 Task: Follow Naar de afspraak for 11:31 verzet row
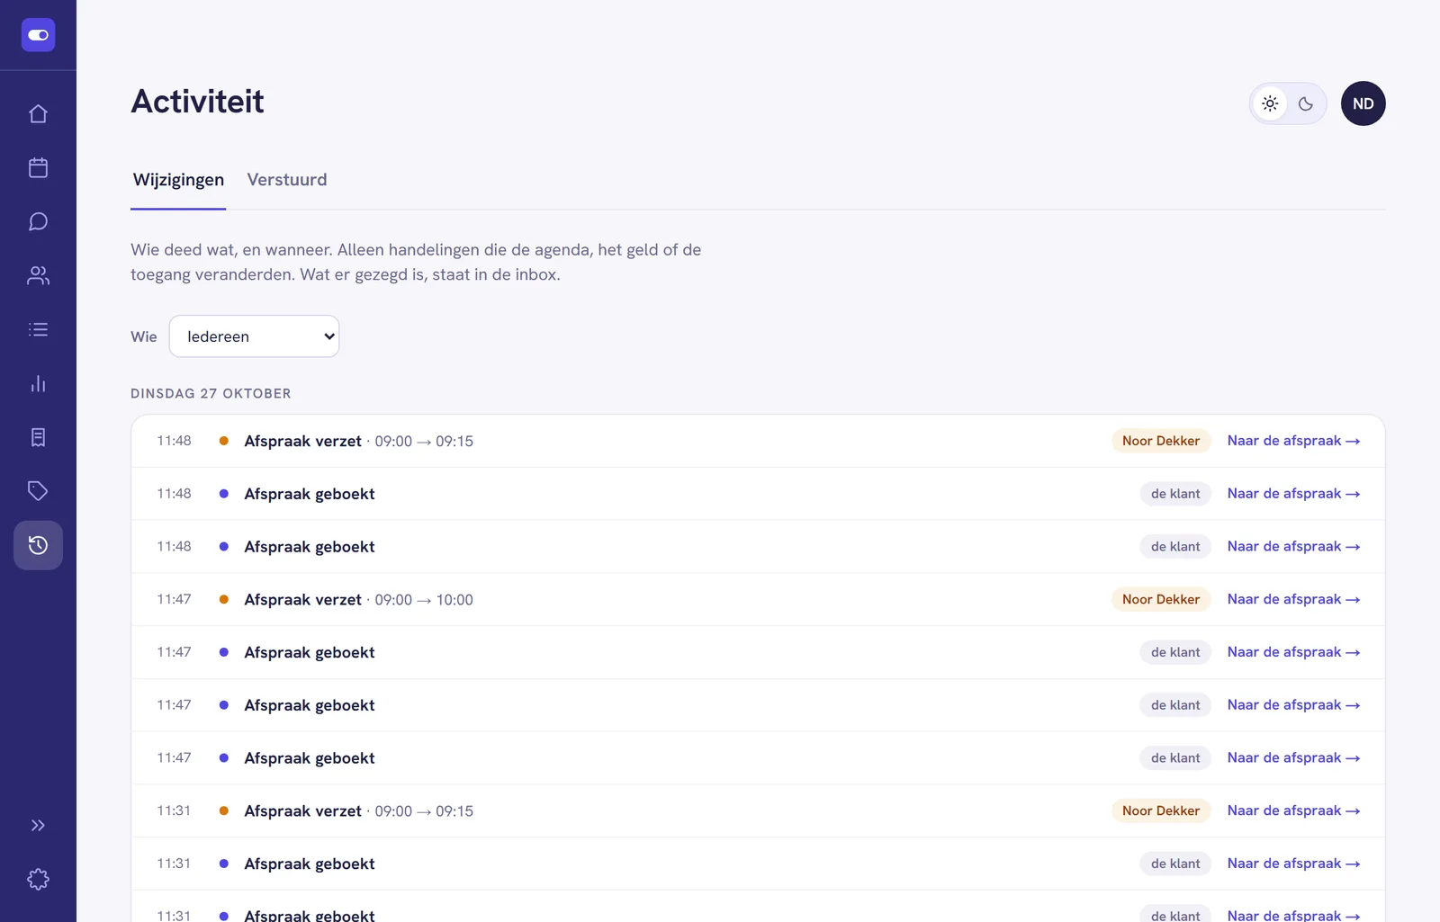pyautogui.click(x=1293, y=810)
